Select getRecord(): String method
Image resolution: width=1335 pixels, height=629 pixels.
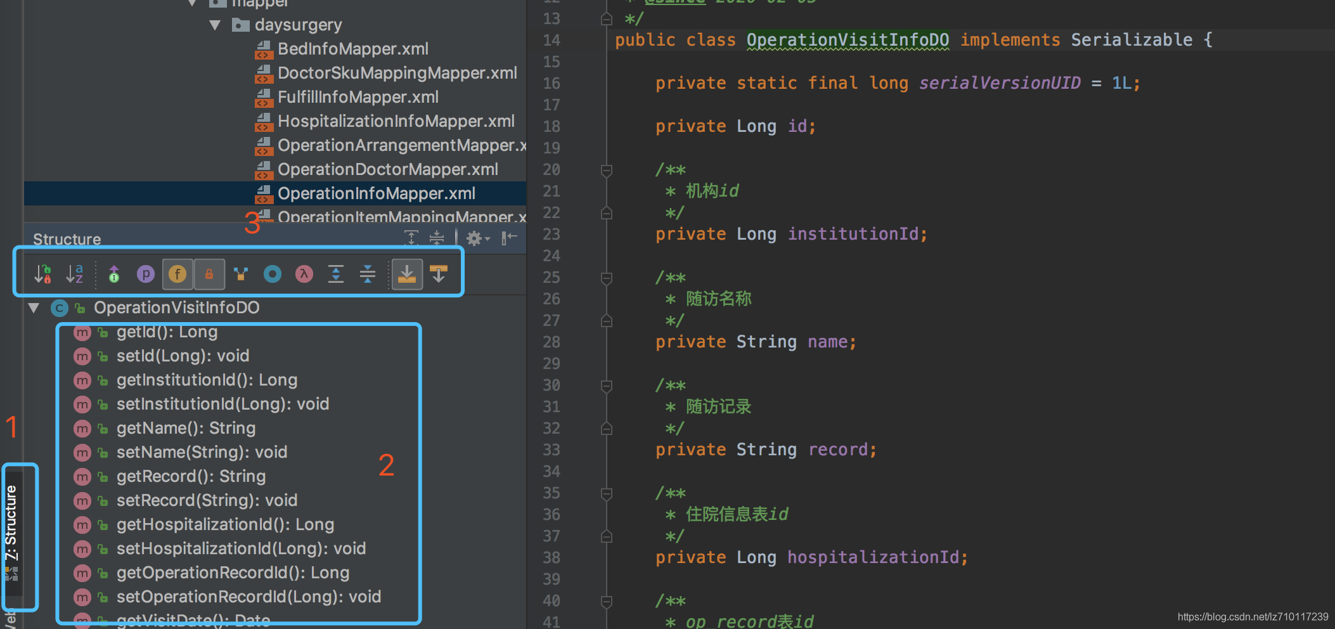[191, 476]
